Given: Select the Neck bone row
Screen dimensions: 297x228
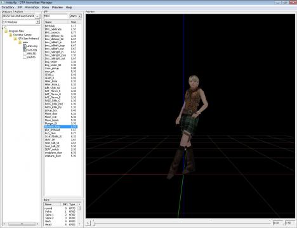Looking at the screenshot, I should coord(60,221).
